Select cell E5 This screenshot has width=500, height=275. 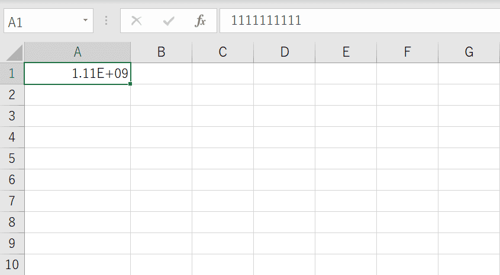coord(346,158)
